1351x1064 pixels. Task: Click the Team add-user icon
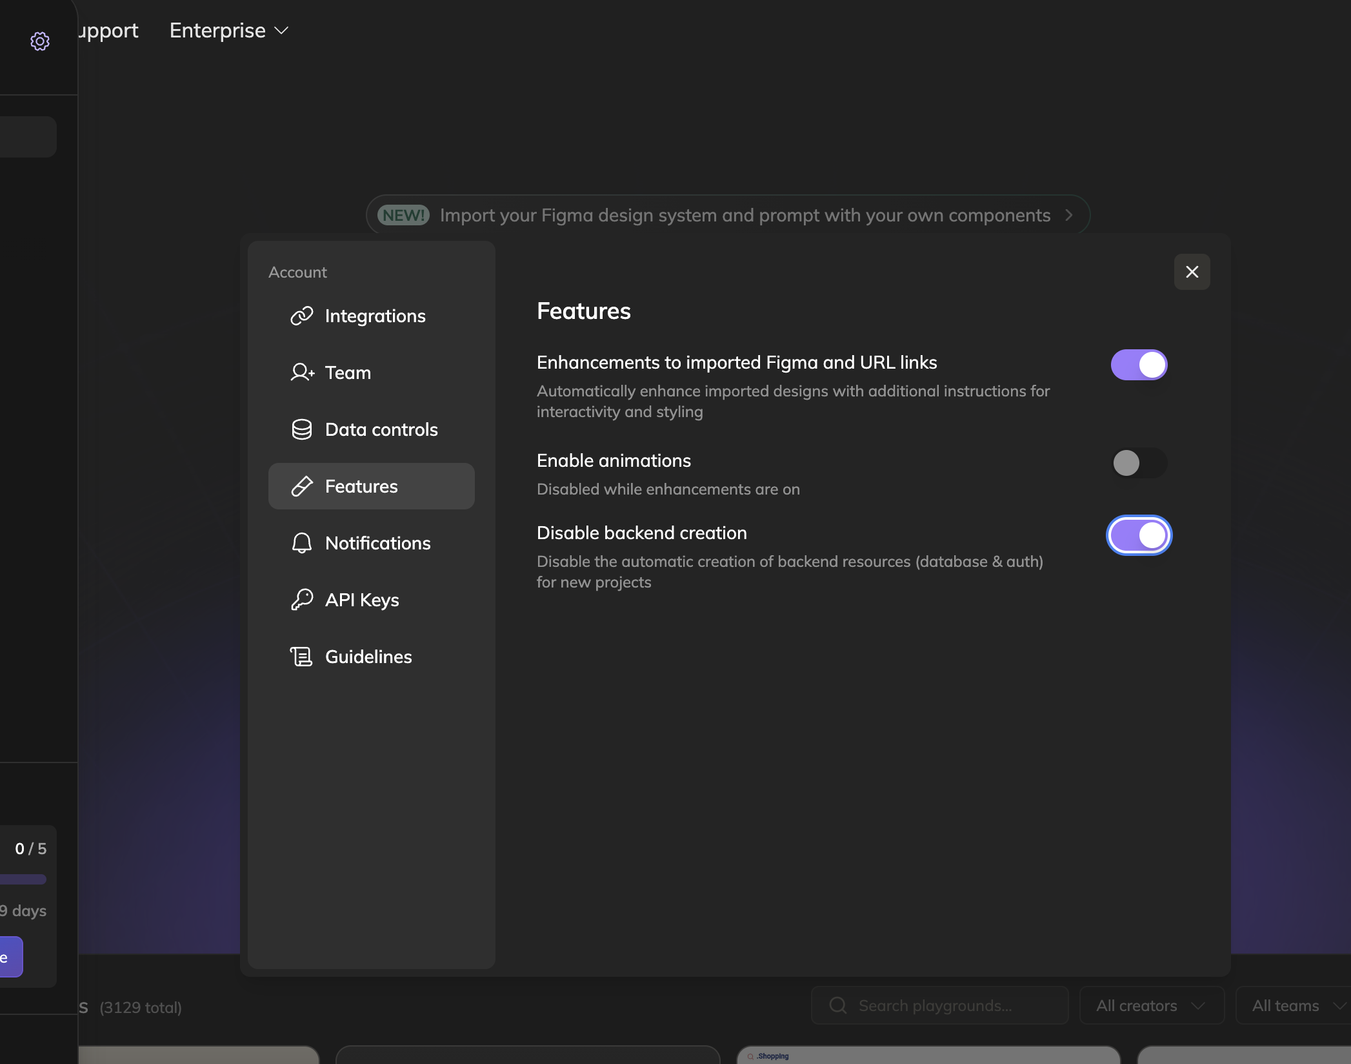point(301,373)
